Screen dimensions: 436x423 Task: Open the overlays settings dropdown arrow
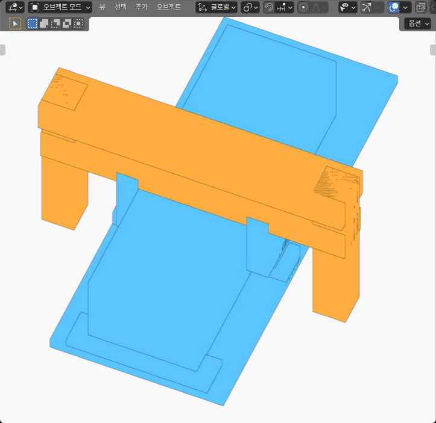406,7
